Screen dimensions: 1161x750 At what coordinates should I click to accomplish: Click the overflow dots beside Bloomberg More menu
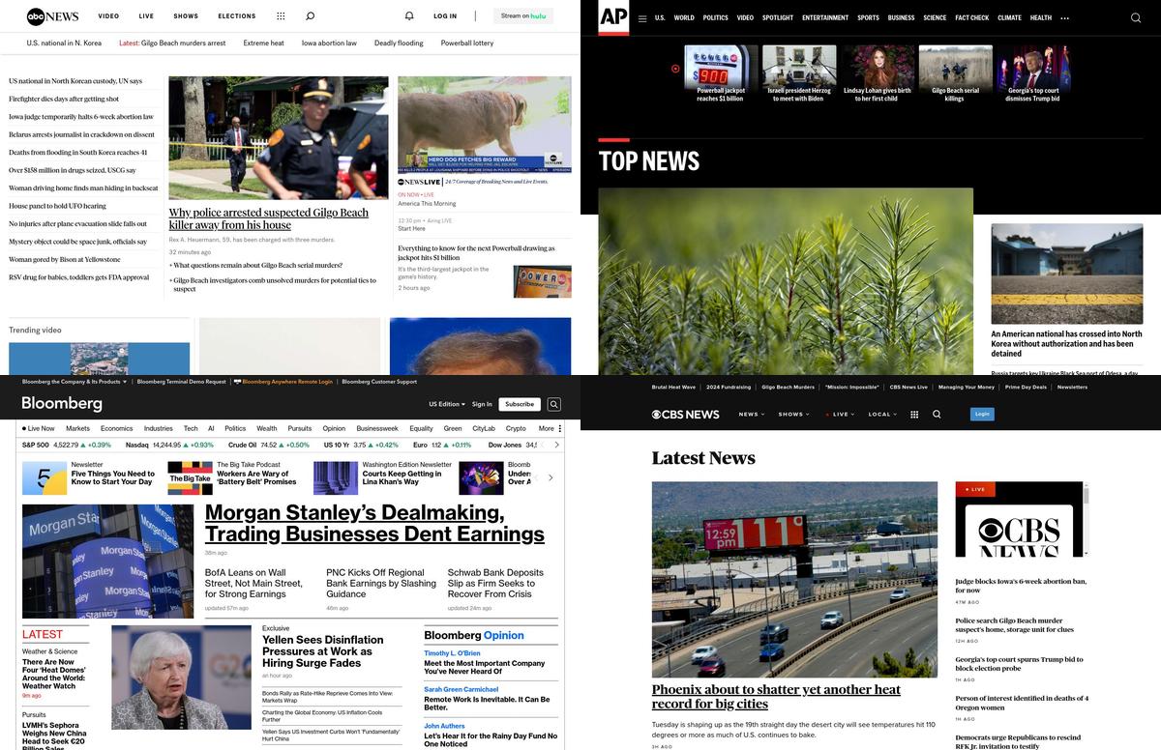[x=561, y=428]
